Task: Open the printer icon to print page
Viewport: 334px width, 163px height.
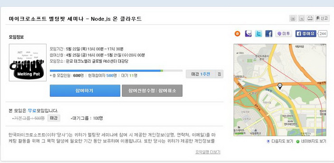Action: [310, 18]
